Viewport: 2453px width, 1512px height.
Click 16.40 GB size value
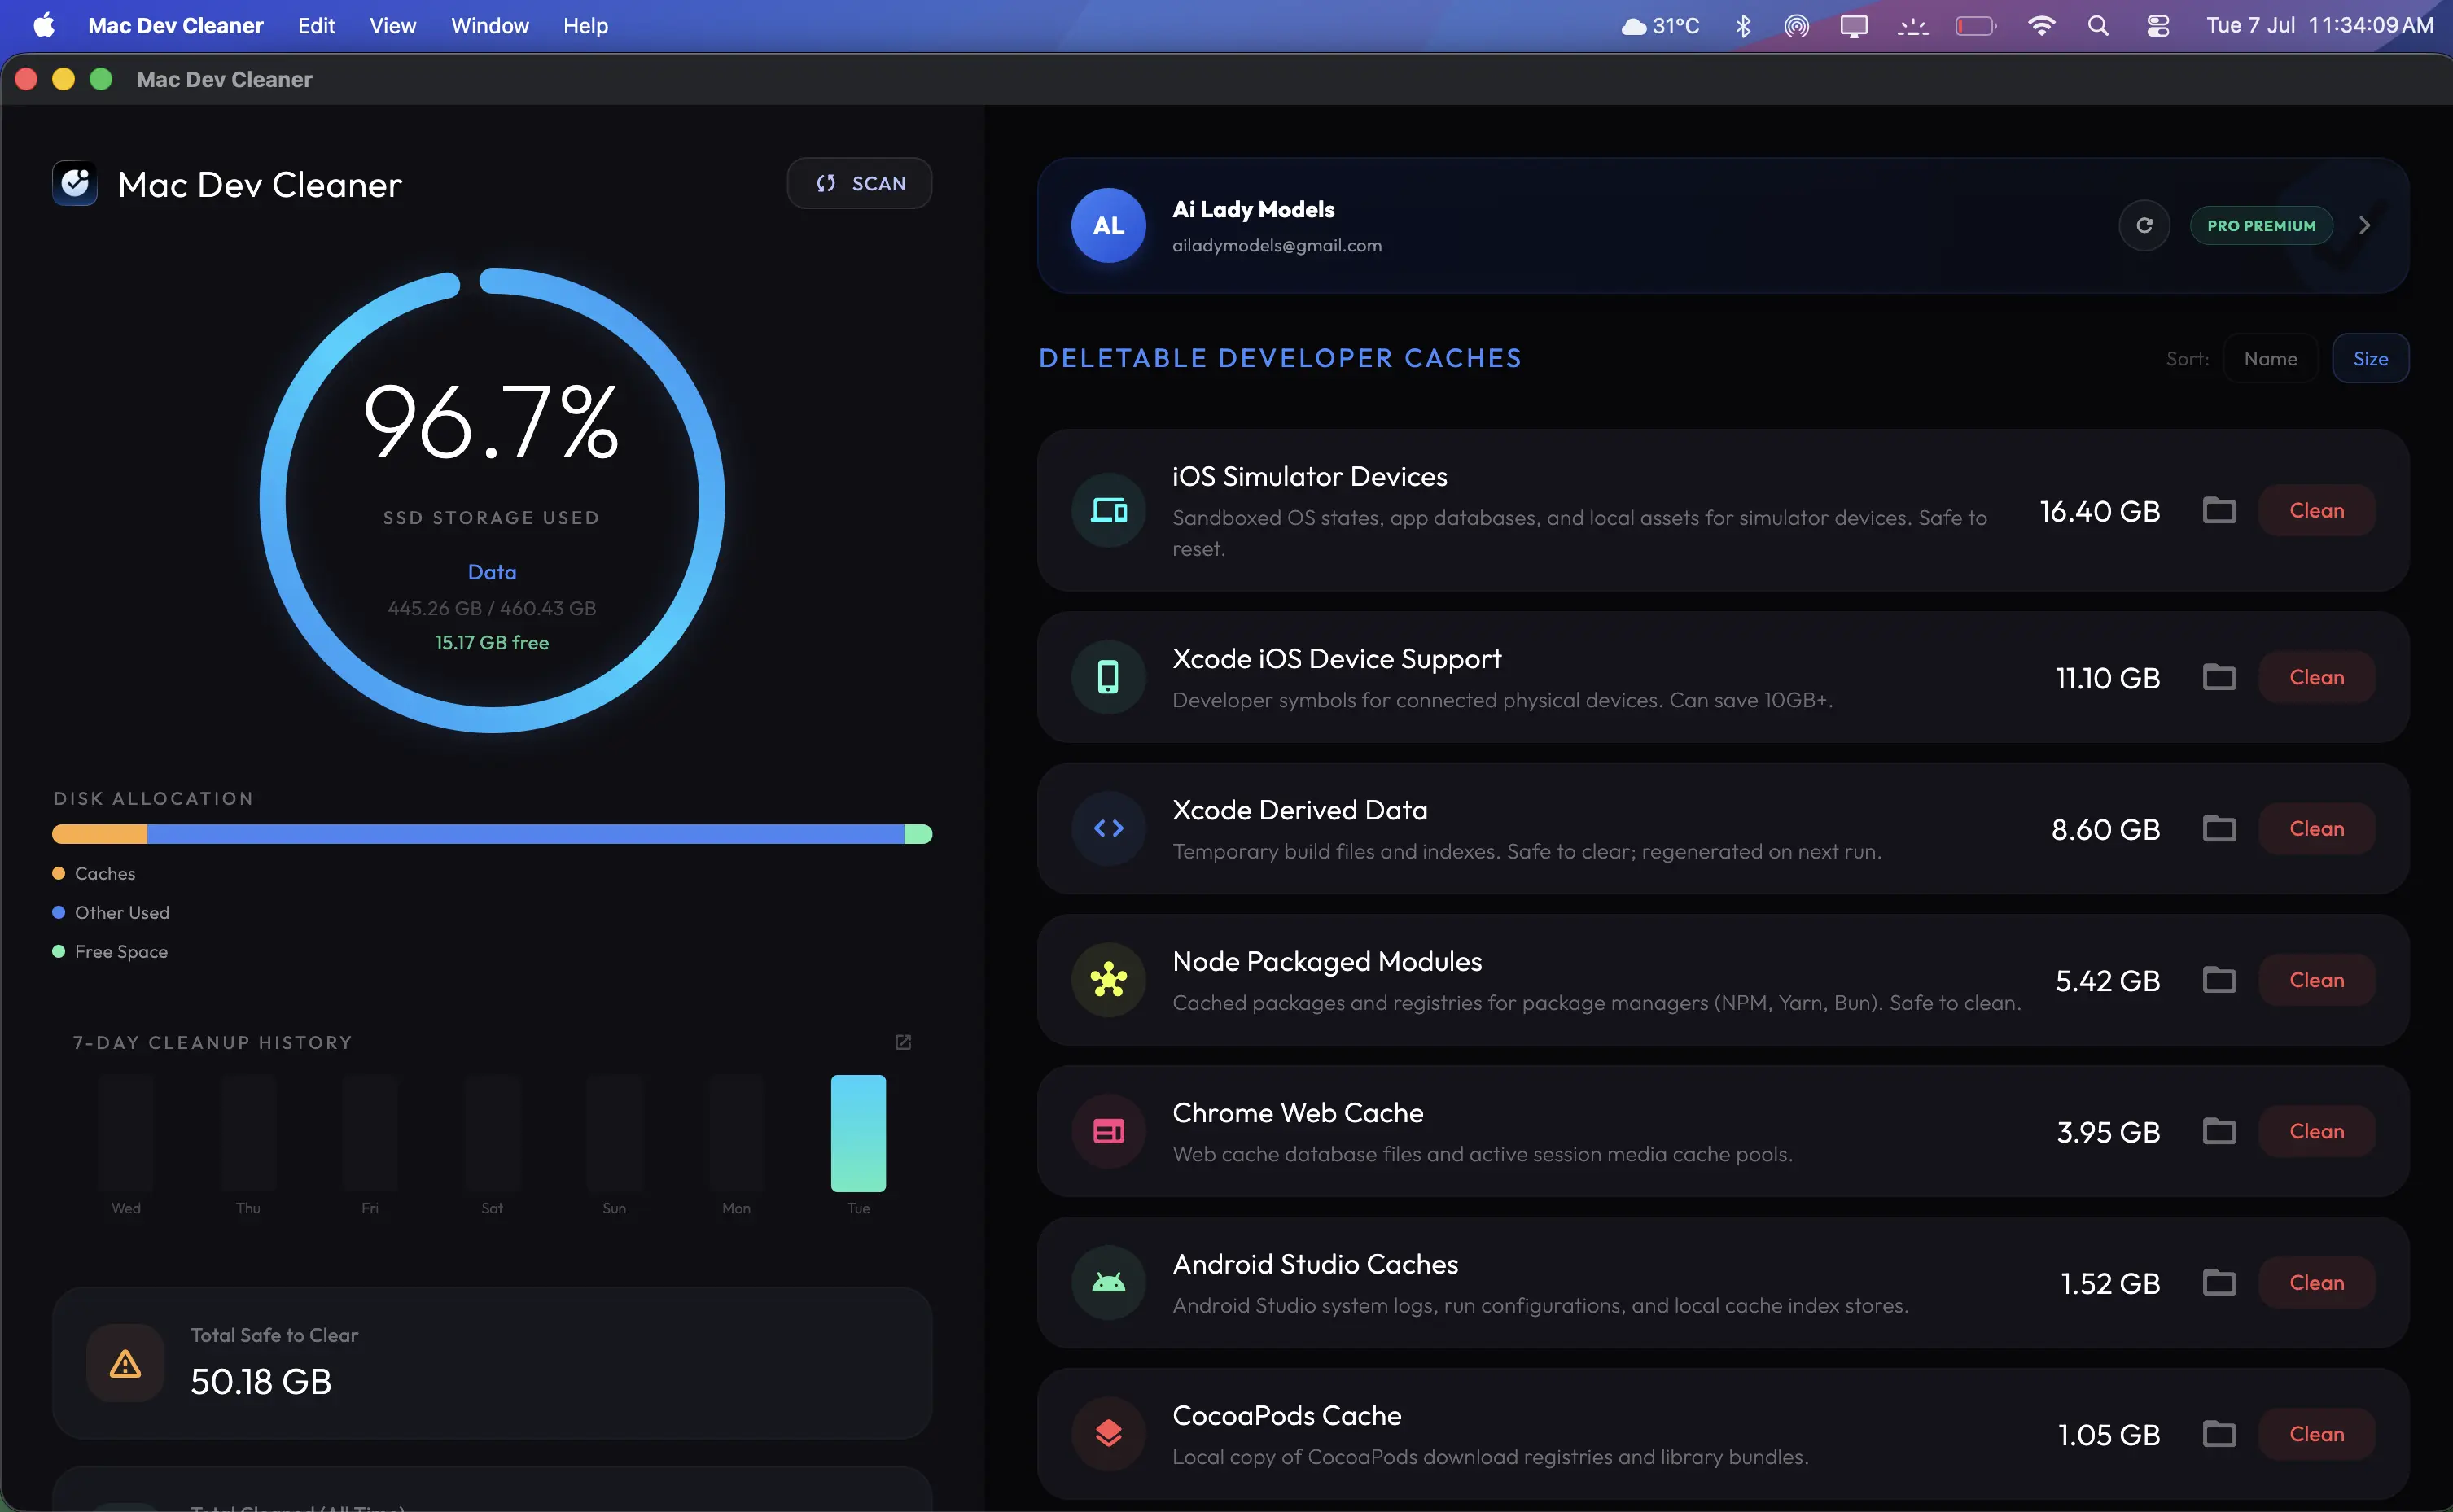click(2100, 511)
